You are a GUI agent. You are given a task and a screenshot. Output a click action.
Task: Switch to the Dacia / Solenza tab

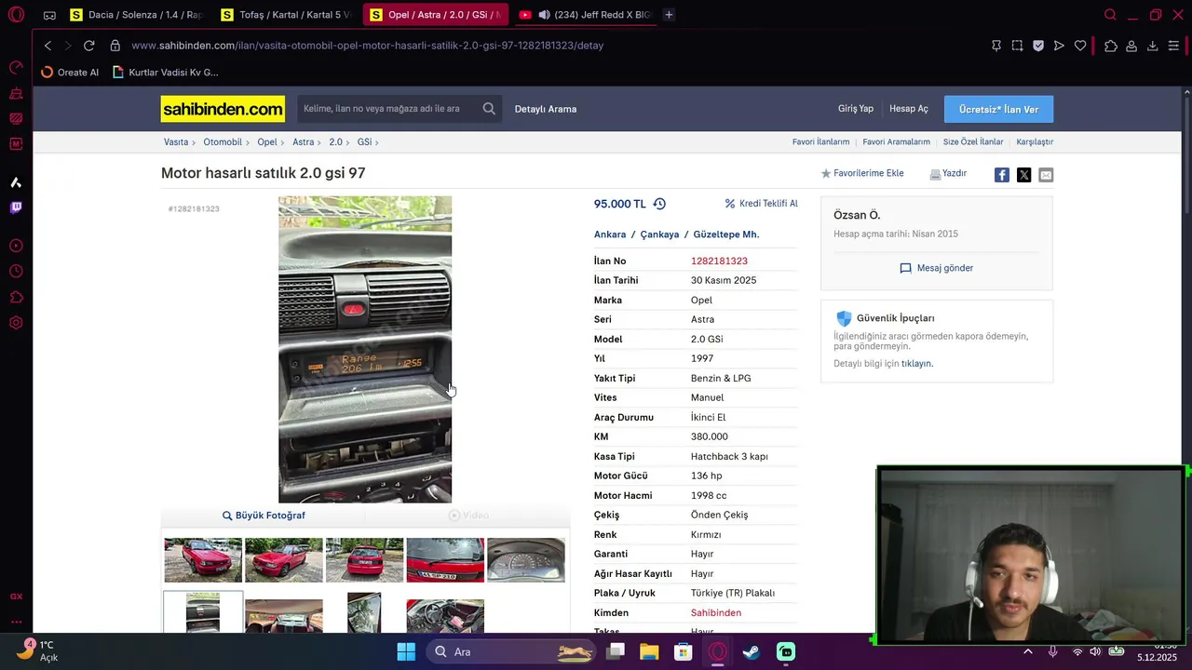[x=137, y=15]
